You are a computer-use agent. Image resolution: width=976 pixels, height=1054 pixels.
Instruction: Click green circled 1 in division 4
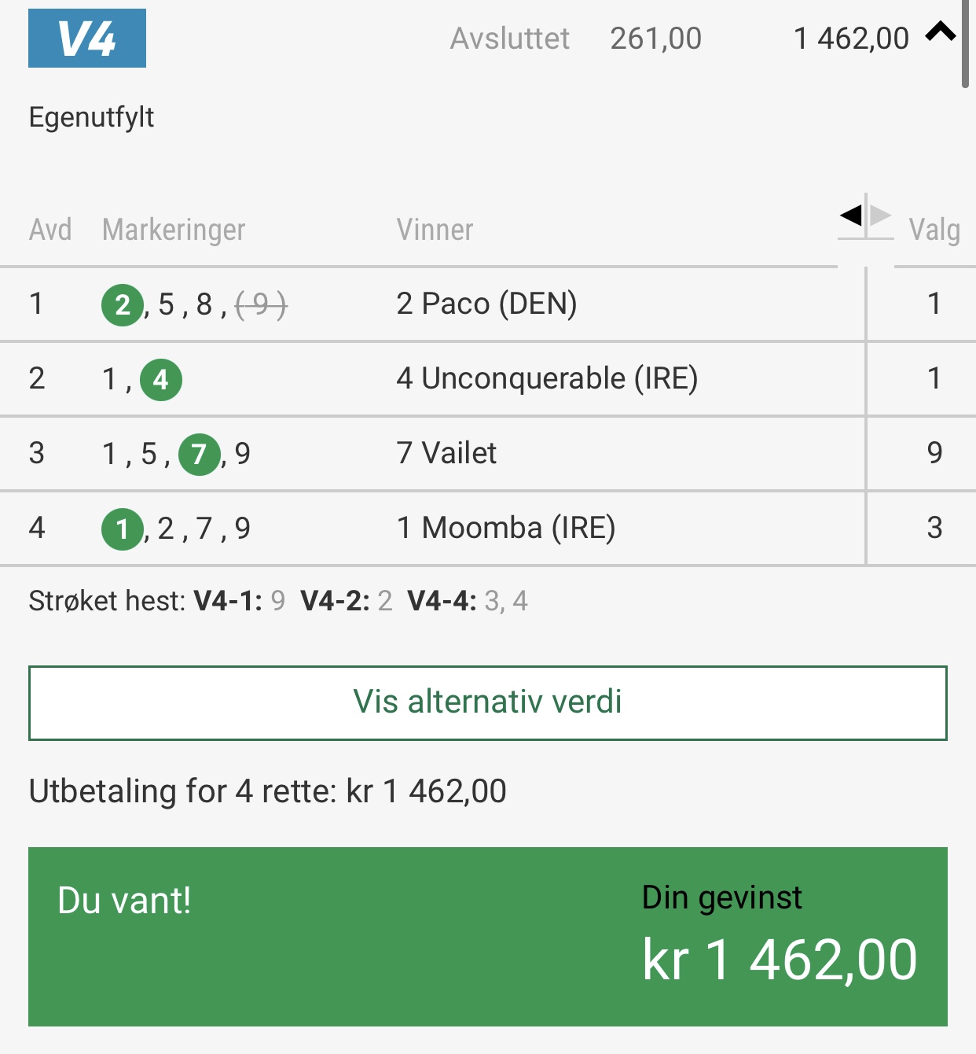[x=123, y=529]
